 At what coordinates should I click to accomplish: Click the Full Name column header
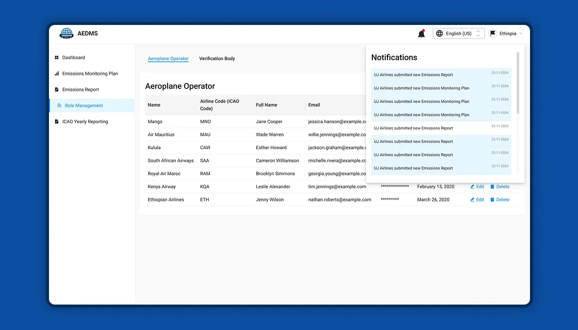[x=266, y=105]
